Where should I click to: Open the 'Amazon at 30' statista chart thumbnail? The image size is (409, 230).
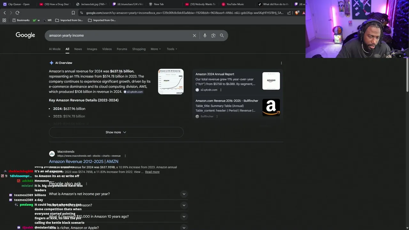(171, 81)
